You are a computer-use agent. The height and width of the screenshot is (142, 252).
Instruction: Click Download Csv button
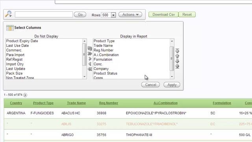tap(163, 15)
